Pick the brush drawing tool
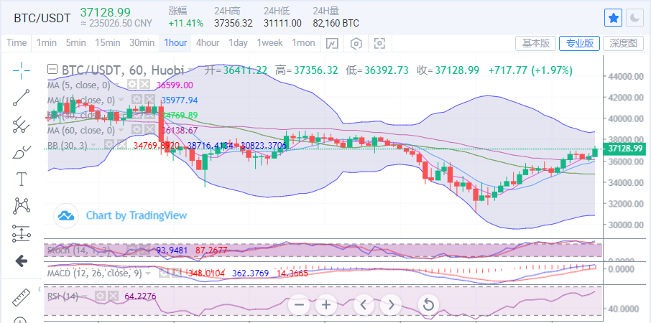The height and width of the screenshot is (323, 651). pyautogui.click(x=22, y=151)
